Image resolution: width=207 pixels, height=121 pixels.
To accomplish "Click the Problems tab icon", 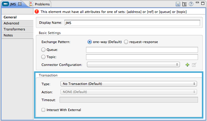I will (x=31, y=4).
